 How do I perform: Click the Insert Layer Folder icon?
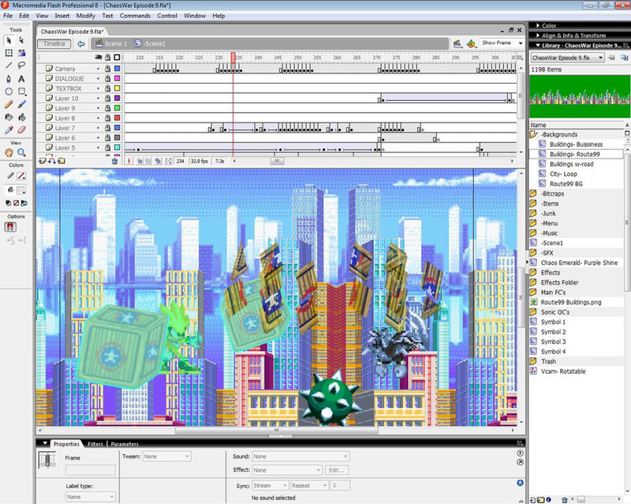[62, 161]
